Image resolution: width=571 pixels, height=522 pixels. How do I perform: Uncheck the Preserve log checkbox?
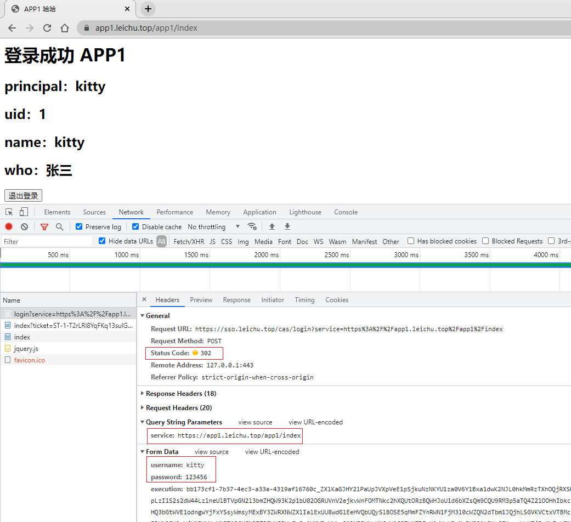click(x=79, y=227)
